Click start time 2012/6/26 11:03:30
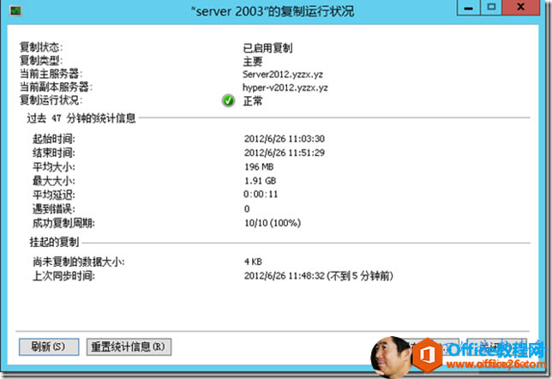 tap(285, 138)
